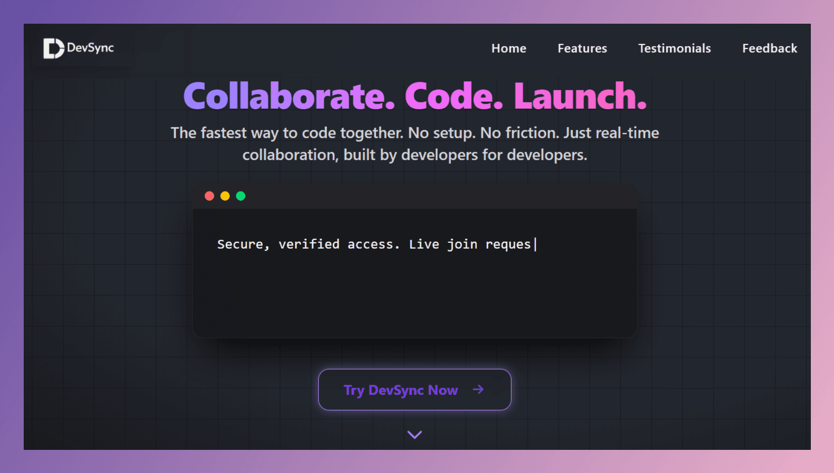Click the headline Collaborate. Code. Launch.
Screen dimensions: 834x473
414,96
